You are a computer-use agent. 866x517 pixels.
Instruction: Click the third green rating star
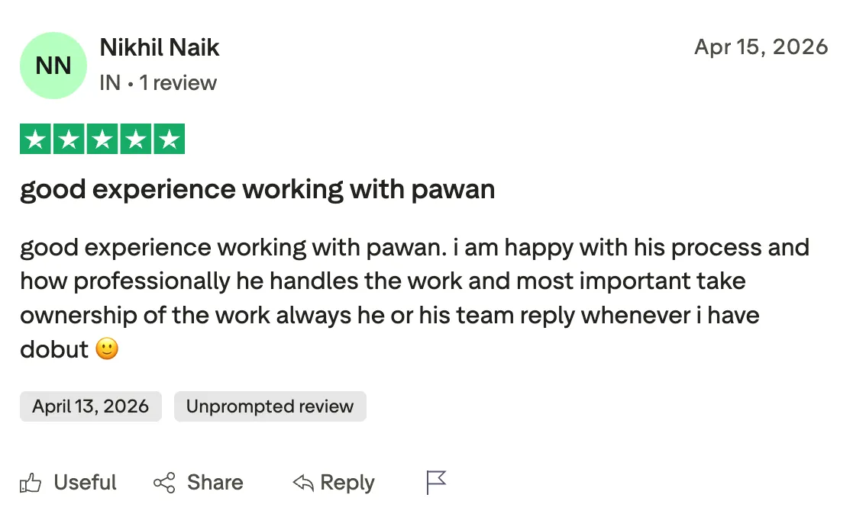pyautogui.click(x=102, y=139)
